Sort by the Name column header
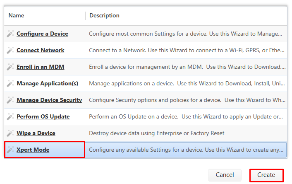Viewport: 292px width, 184px height. [17, 16]
